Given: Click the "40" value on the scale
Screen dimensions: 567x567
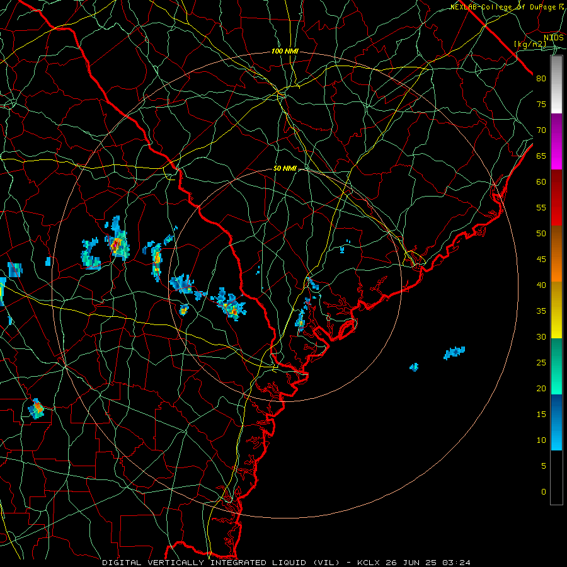Looking at the screenshot, I should 541,285.
